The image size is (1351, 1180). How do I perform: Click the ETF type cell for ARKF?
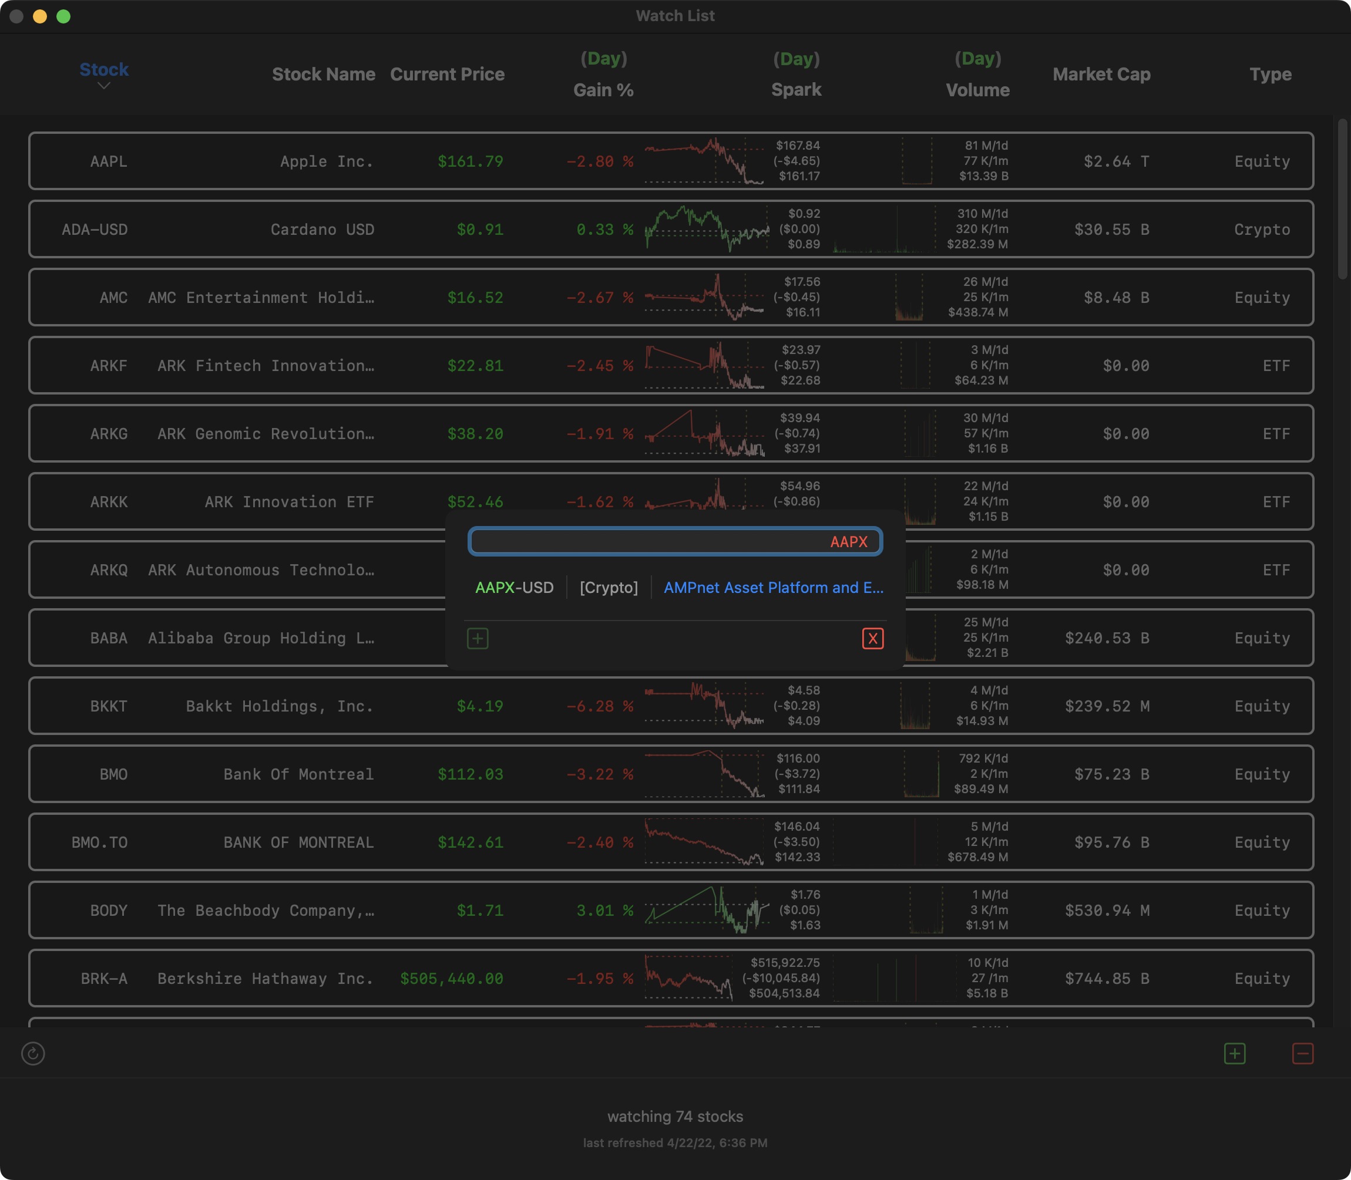coord(1276,366)
